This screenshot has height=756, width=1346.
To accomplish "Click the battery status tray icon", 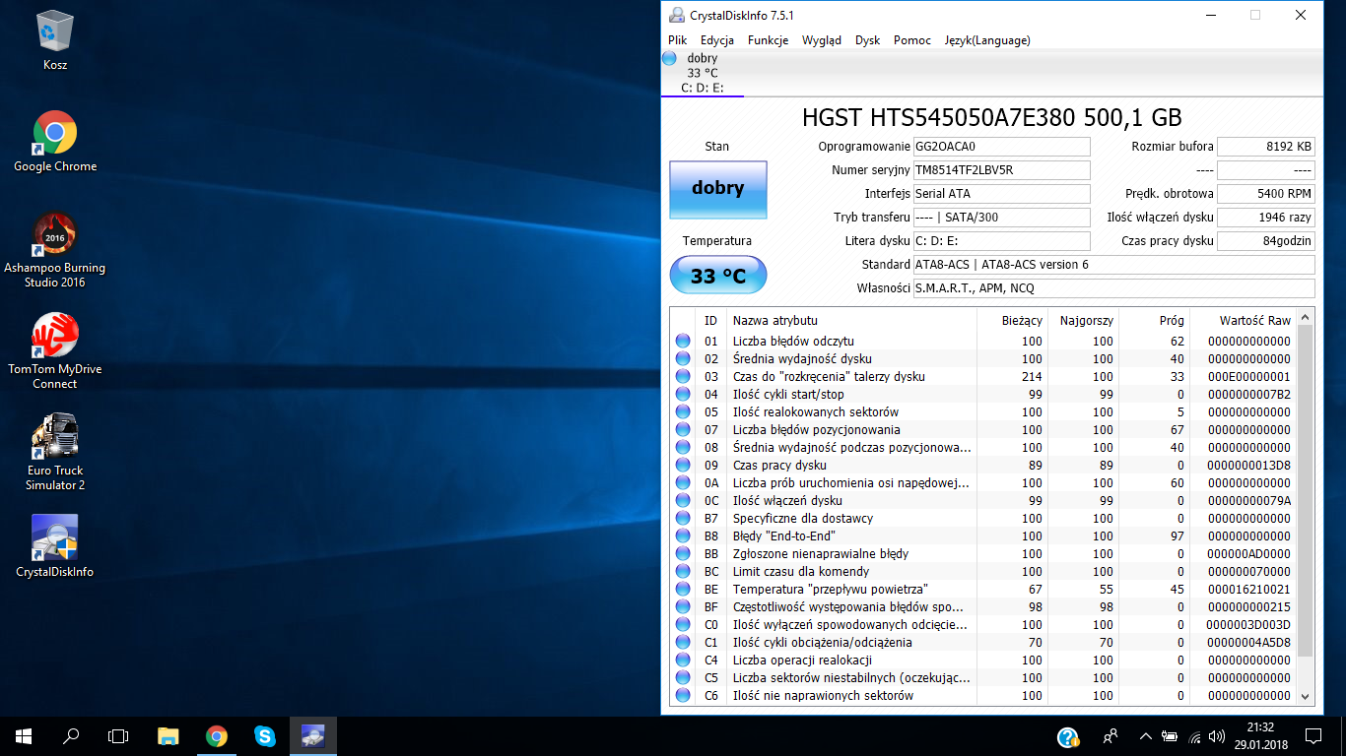I will click(x=1171, y=735).
